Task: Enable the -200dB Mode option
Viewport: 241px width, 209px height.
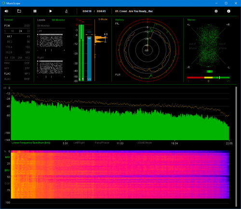Action: (x=144, y=143)
